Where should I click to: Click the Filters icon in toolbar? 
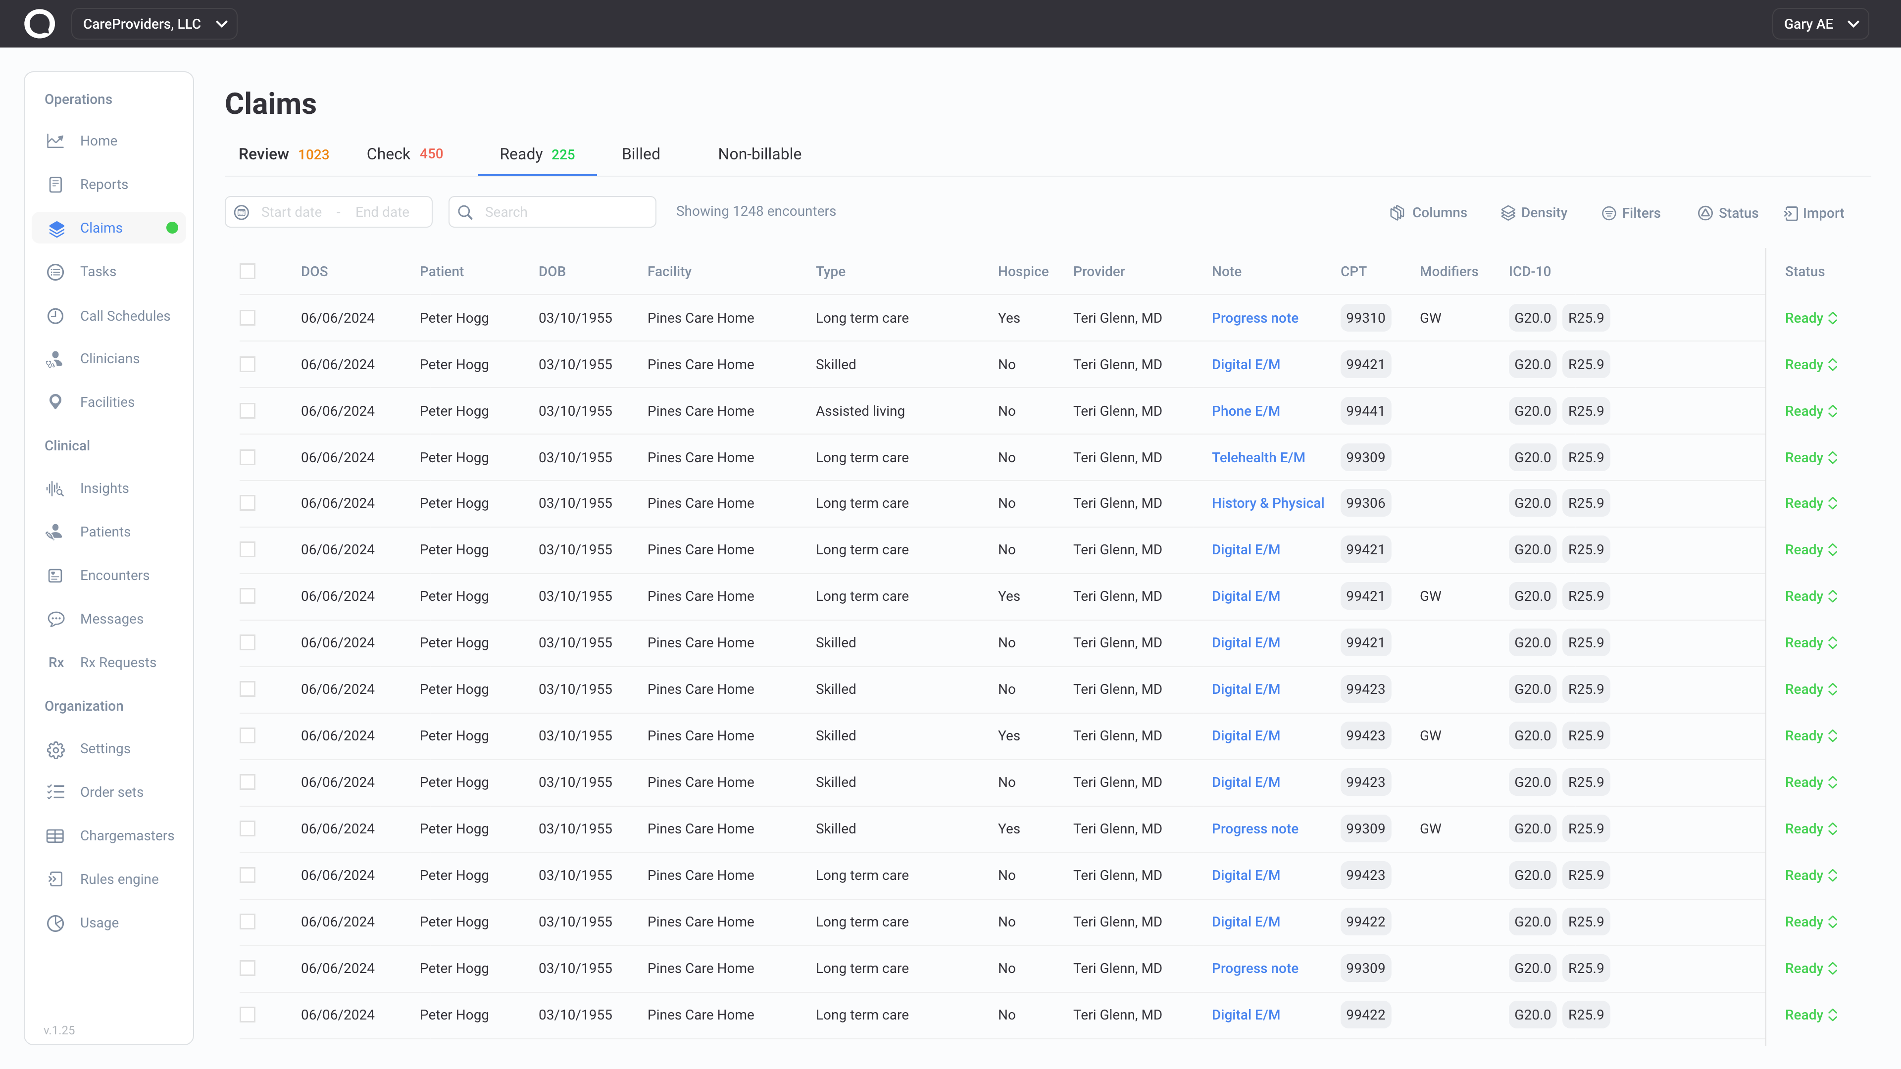(x=1609, y=212)
